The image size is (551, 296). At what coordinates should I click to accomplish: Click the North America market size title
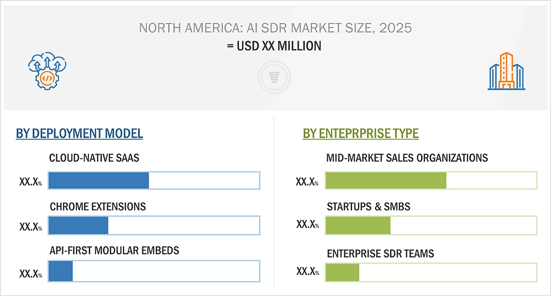coord(275,28)
